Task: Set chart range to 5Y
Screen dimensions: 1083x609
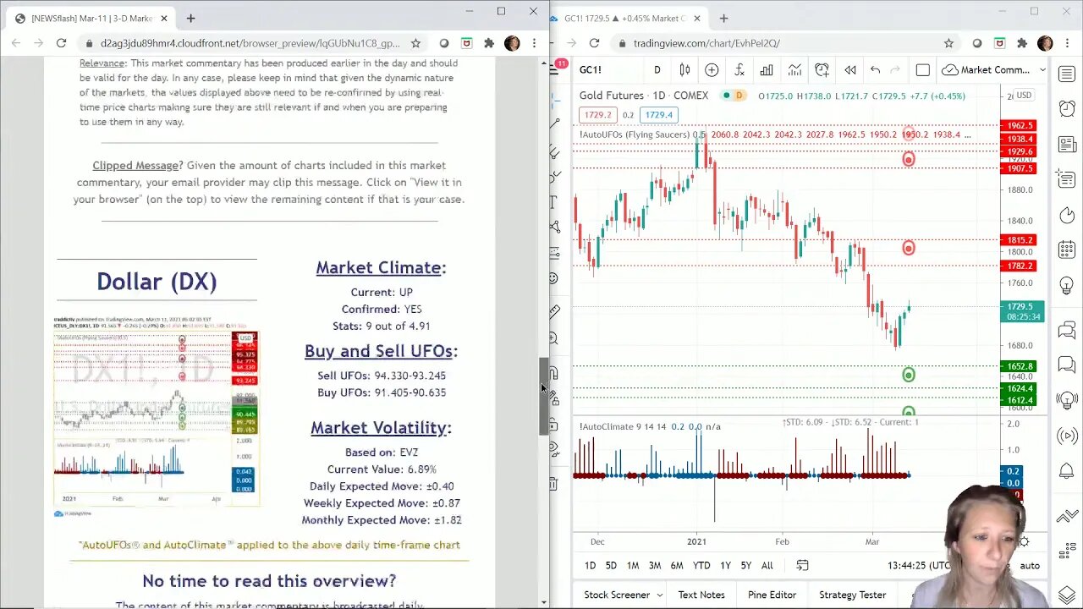Action: (745, 565)
